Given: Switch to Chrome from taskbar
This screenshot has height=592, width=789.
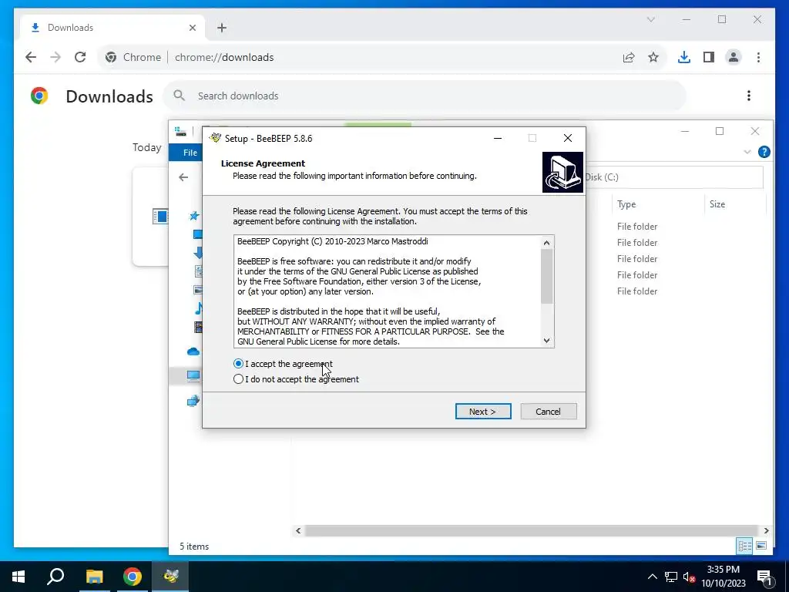Looking at the screenshot, I should pyautogui.click(x=133, y=577).
